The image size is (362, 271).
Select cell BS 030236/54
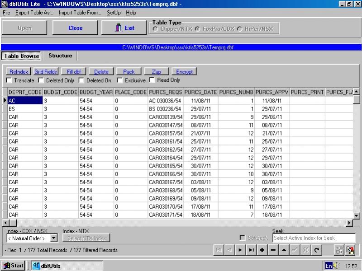click(166, 109)
